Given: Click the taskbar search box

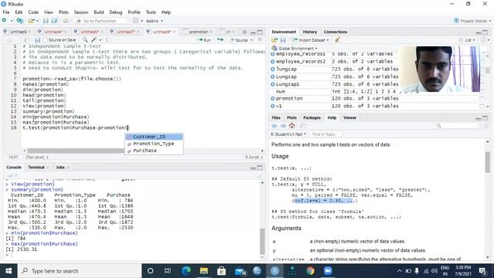Looking at the screenshot, I should click(80, 271).
